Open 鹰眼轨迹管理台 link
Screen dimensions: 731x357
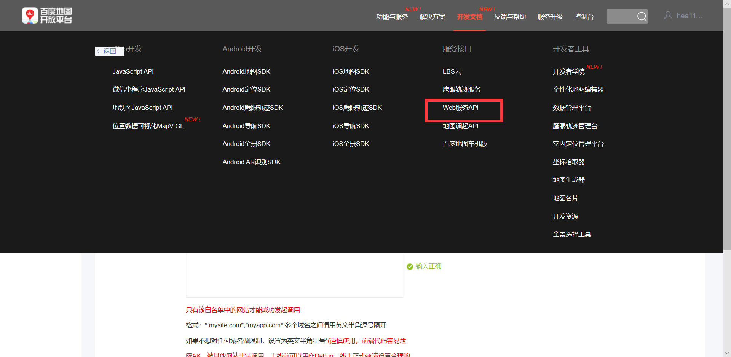tap(575, 126)
